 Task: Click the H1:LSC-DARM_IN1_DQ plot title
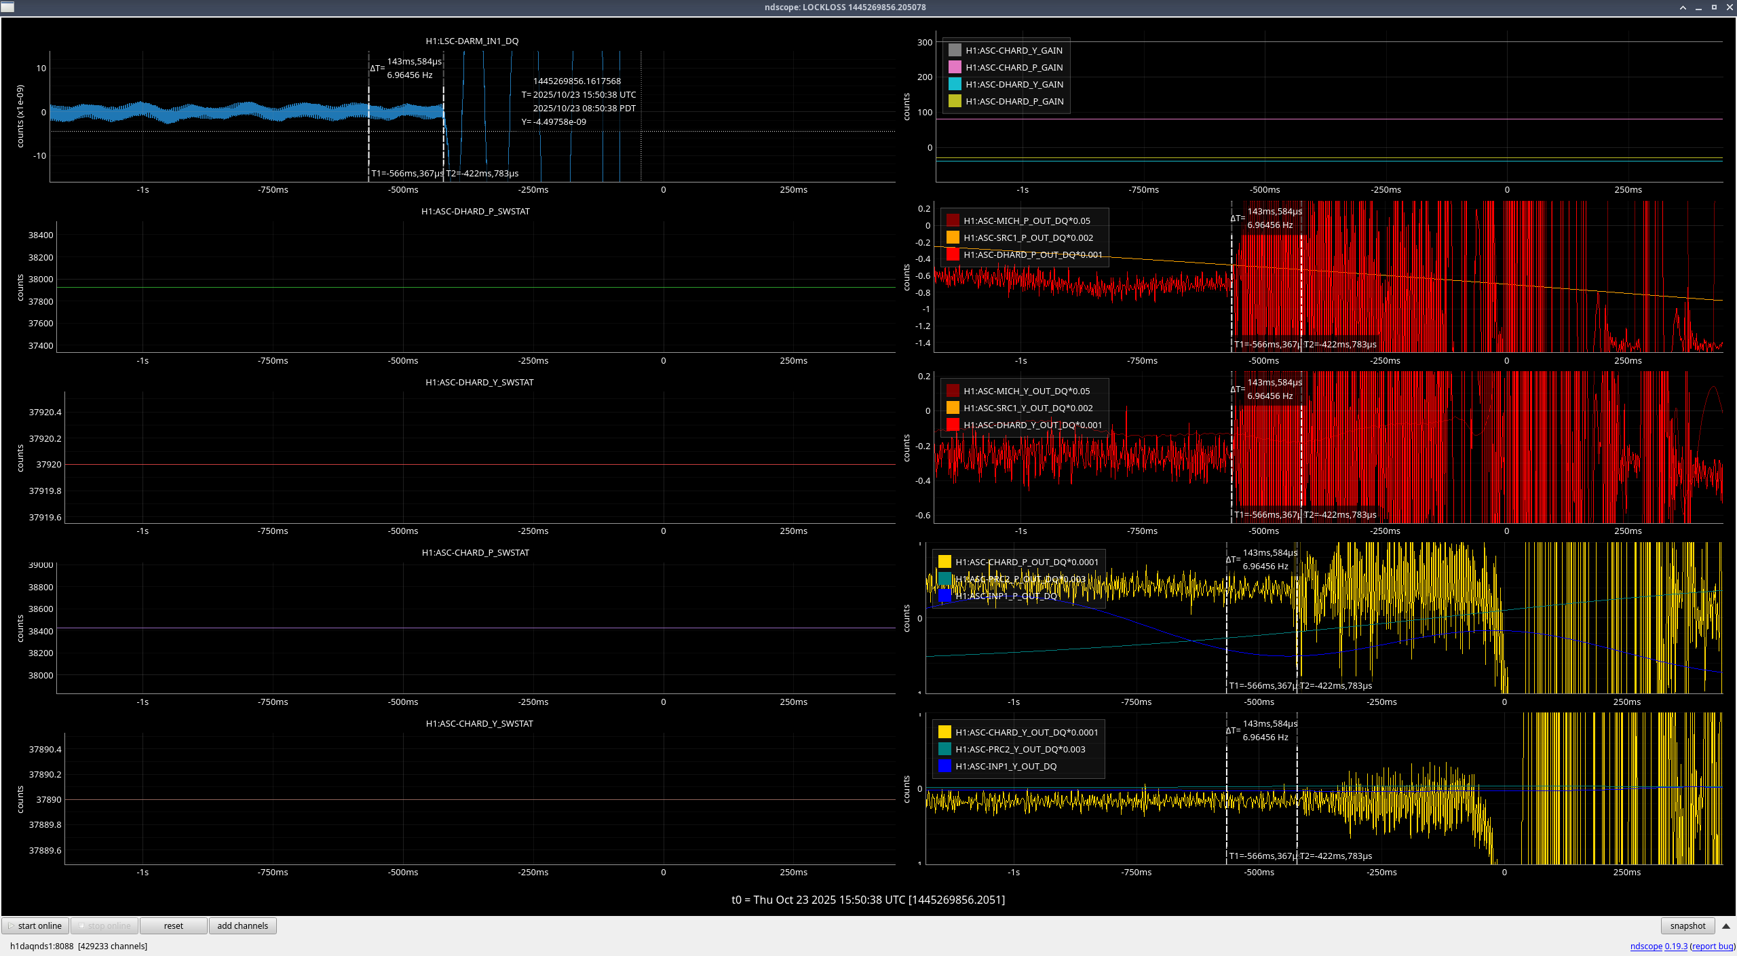click(472, 41)
